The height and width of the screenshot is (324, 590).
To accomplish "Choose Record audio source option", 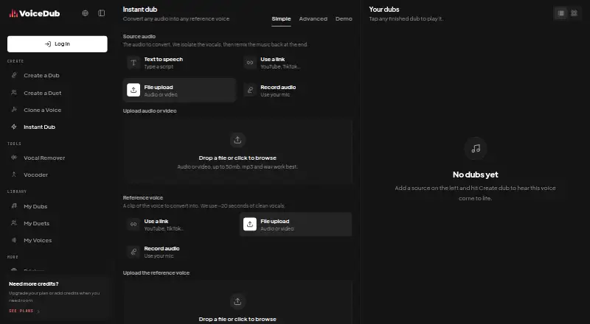I will (x=296, y=91).
